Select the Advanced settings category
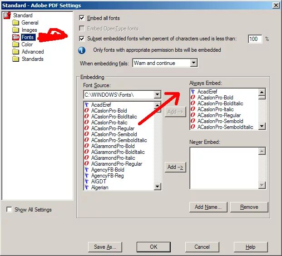This screenshot has height=256, width=282. coord(33,52)
